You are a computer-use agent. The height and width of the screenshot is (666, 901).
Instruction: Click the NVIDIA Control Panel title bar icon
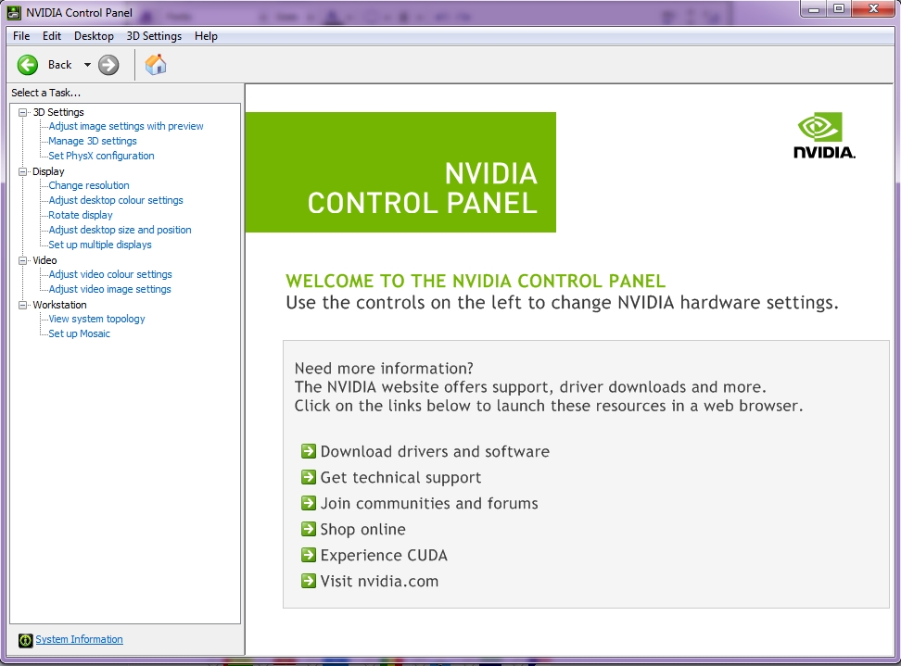coord(14,12)
